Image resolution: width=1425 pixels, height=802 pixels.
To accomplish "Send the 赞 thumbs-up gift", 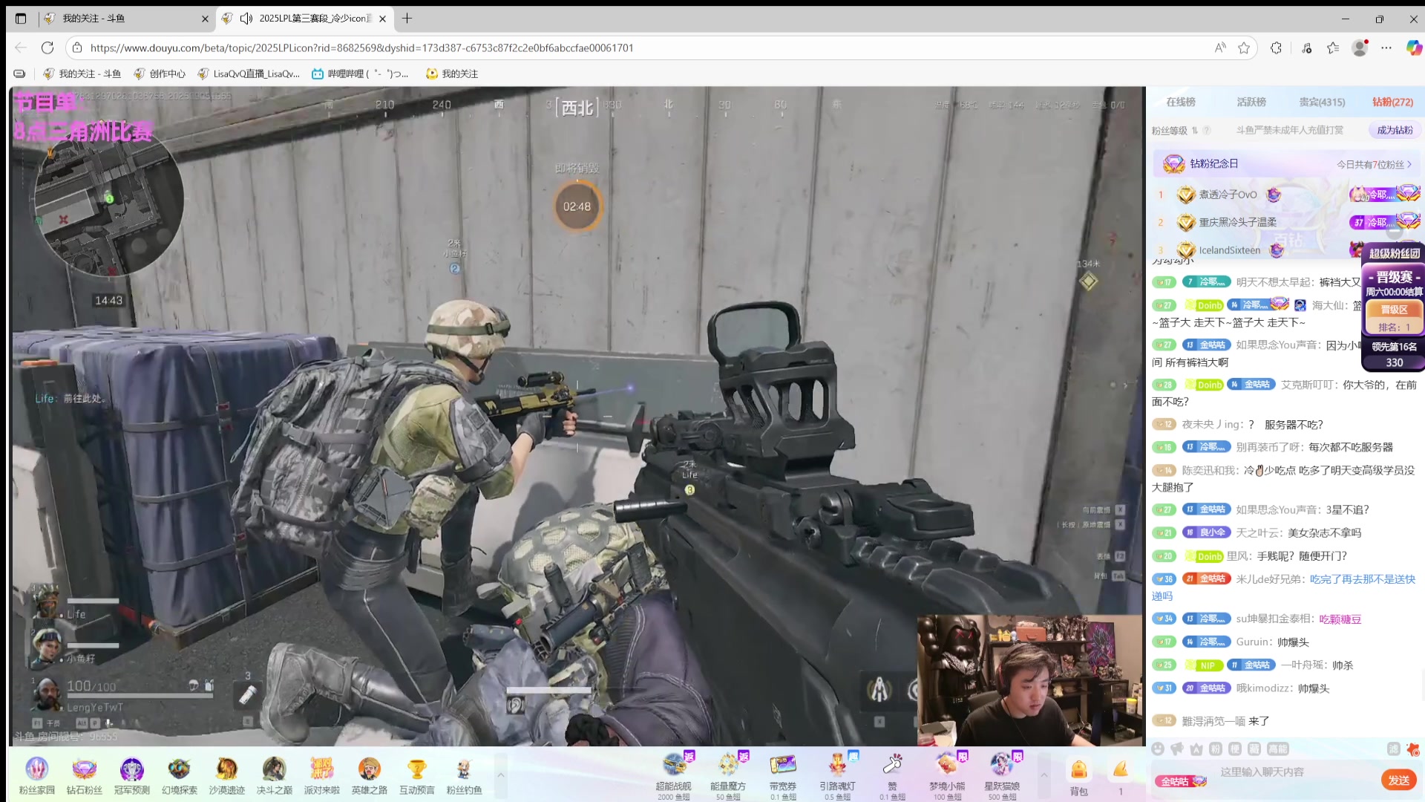I will tap(892, 775).
